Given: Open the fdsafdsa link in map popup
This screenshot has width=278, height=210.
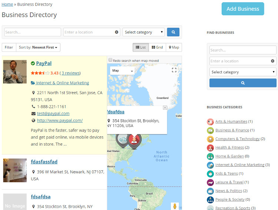Looking at the screenshot, I should coord(116,112).
